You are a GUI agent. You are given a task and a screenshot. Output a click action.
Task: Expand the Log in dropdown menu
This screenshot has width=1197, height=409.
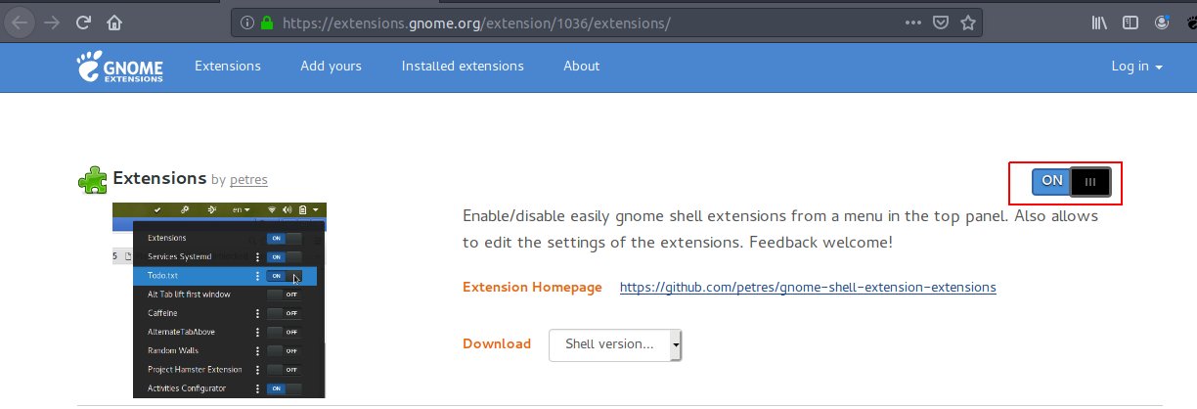[1136, 67]
